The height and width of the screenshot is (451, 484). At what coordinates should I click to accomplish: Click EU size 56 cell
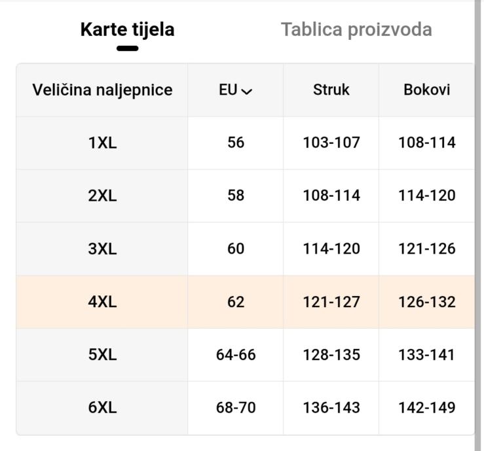tap(236, 143)
